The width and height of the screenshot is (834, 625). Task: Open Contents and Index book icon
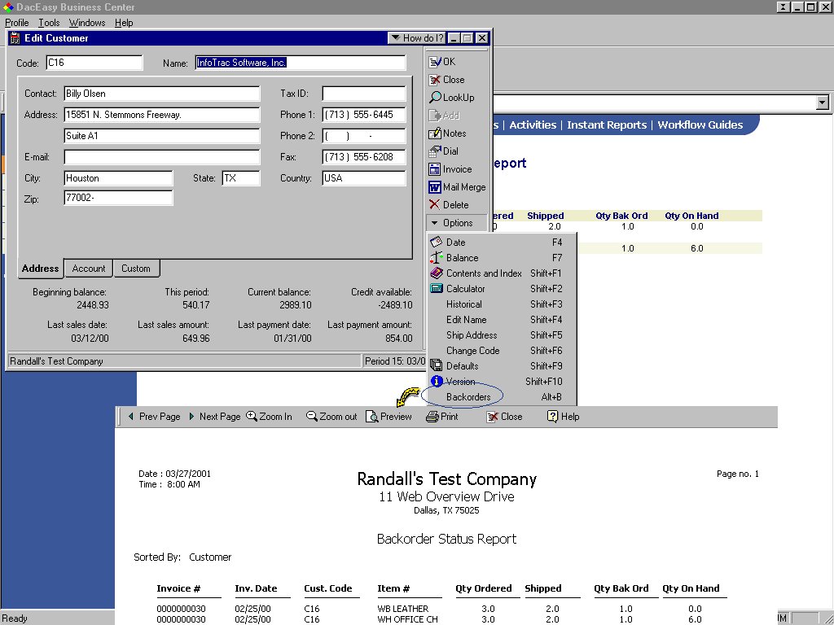pos(437,273)
